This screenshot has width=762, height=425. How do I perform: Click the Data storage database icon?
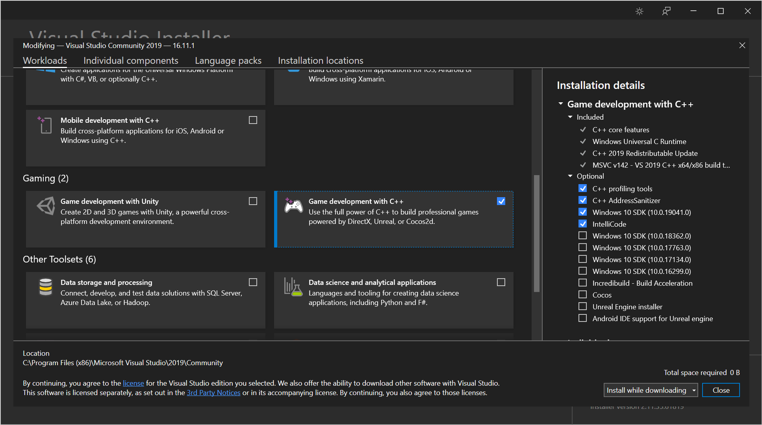coord(46,287)
